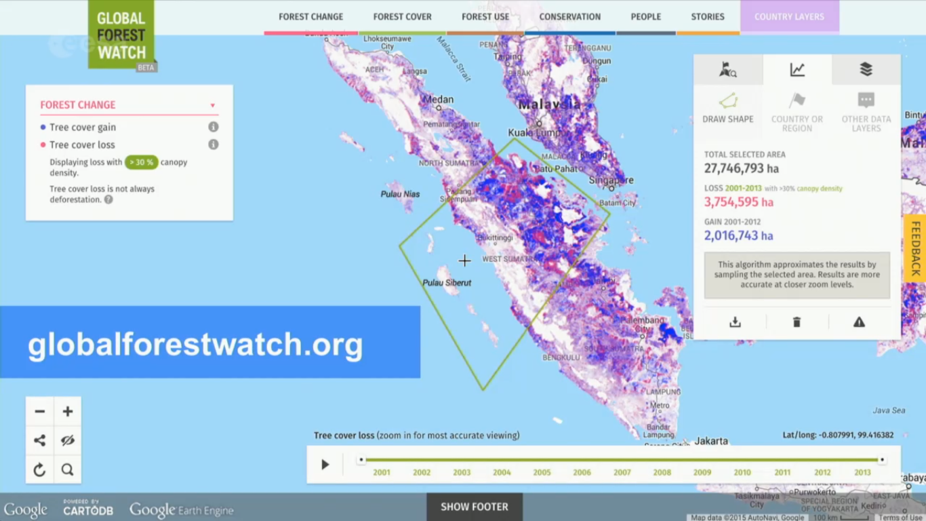
Task: Open the Conservation menu
Action: [x=570, y=17]
